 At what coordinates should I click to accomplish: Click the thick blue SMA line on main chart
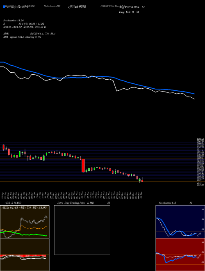tap(97, 77)
